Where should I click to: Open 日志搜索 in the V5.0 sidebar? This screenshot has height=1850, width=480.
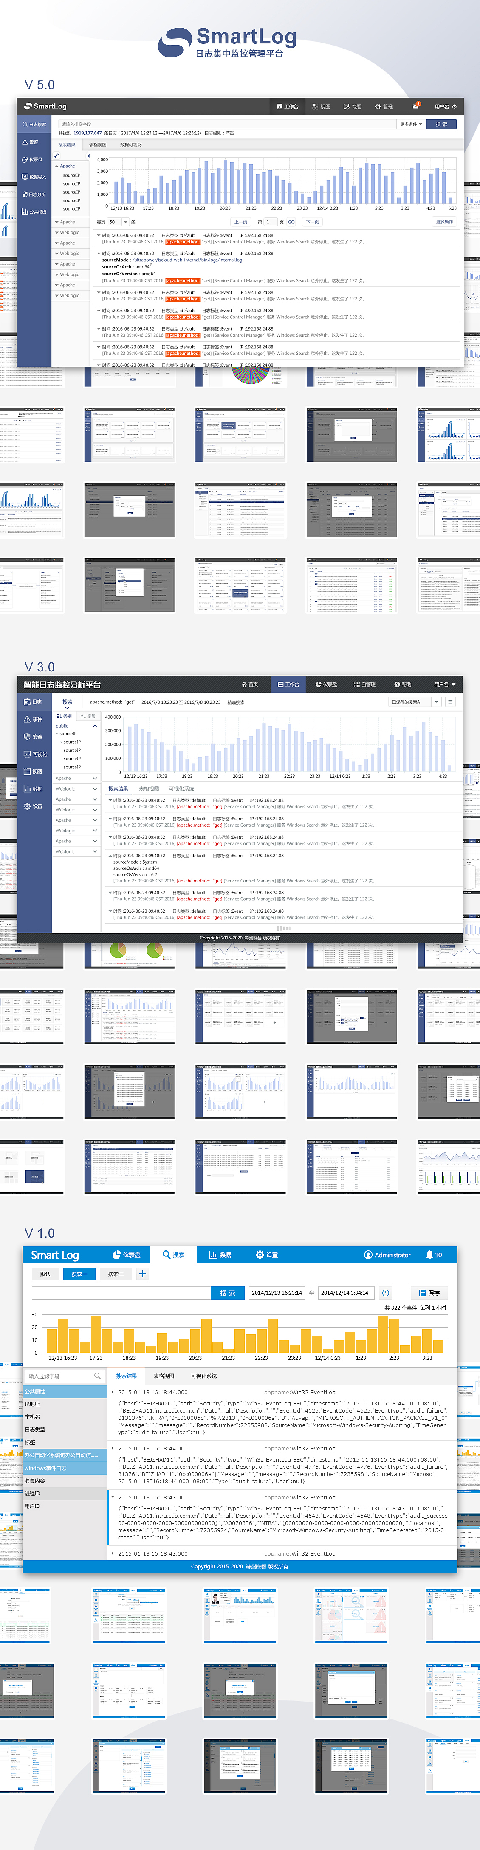[x=34, y=124]
